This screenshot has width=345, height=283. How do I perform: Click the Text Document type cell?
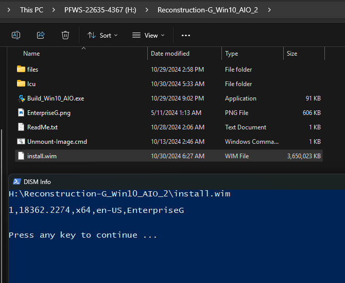[x=246, y=127]
